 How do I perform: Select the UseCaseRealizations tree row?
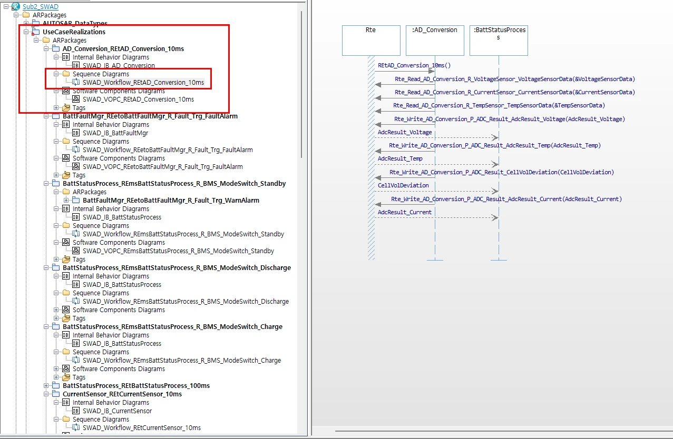click(x=74, y=32)
